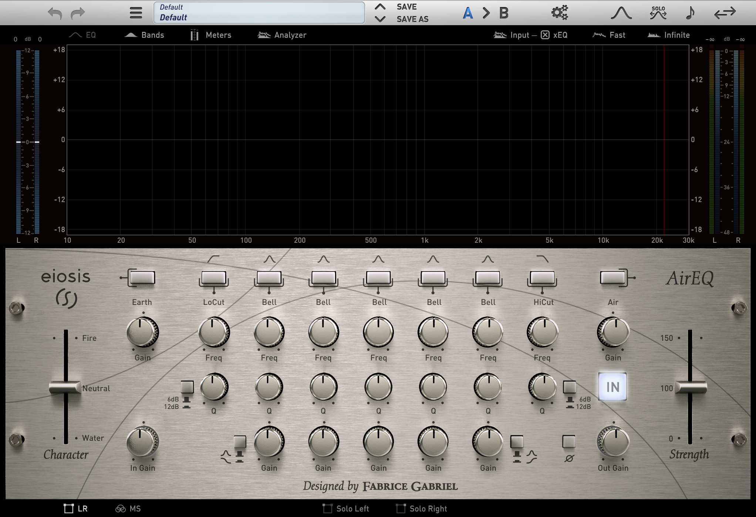Image resolution: width=756 pixels, height=517 pixels.
Task: Click the illuminated IN bypass button
Action: click(x=612, y=387)
